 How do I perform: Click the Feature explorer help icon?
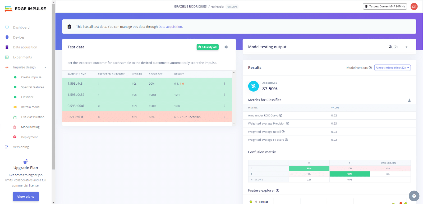pyautogui.click(x=278, y=191)
